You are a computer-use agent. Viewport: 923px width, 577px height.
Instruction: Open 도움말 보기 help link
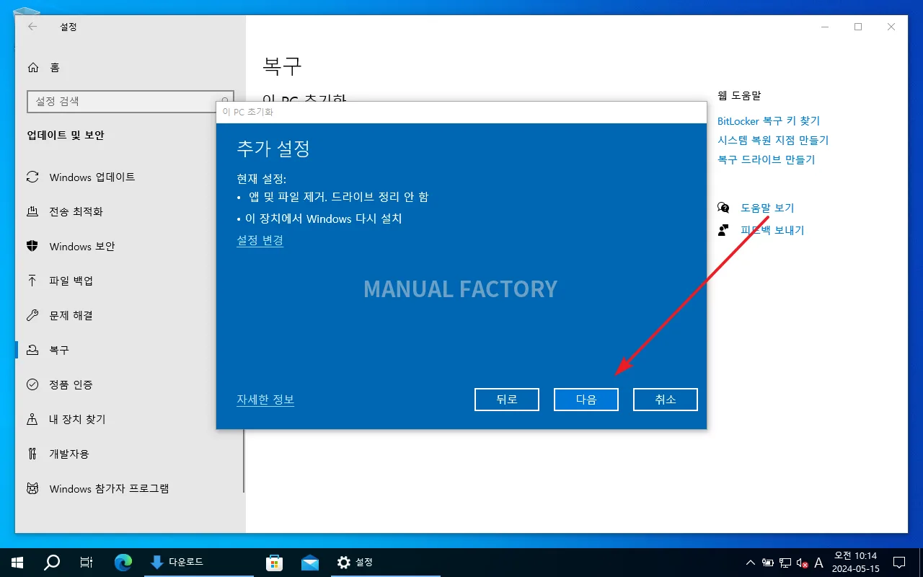coord(767,208)
